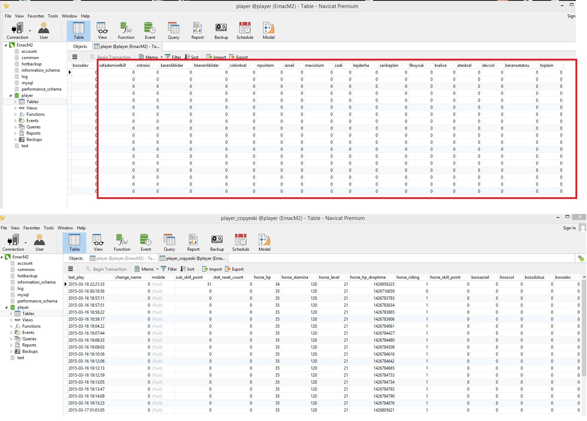This screenshot has height=421, width=587.
Task: Click Sign In link in lower window
Action: pyautogui.click(x=569, y=228)
